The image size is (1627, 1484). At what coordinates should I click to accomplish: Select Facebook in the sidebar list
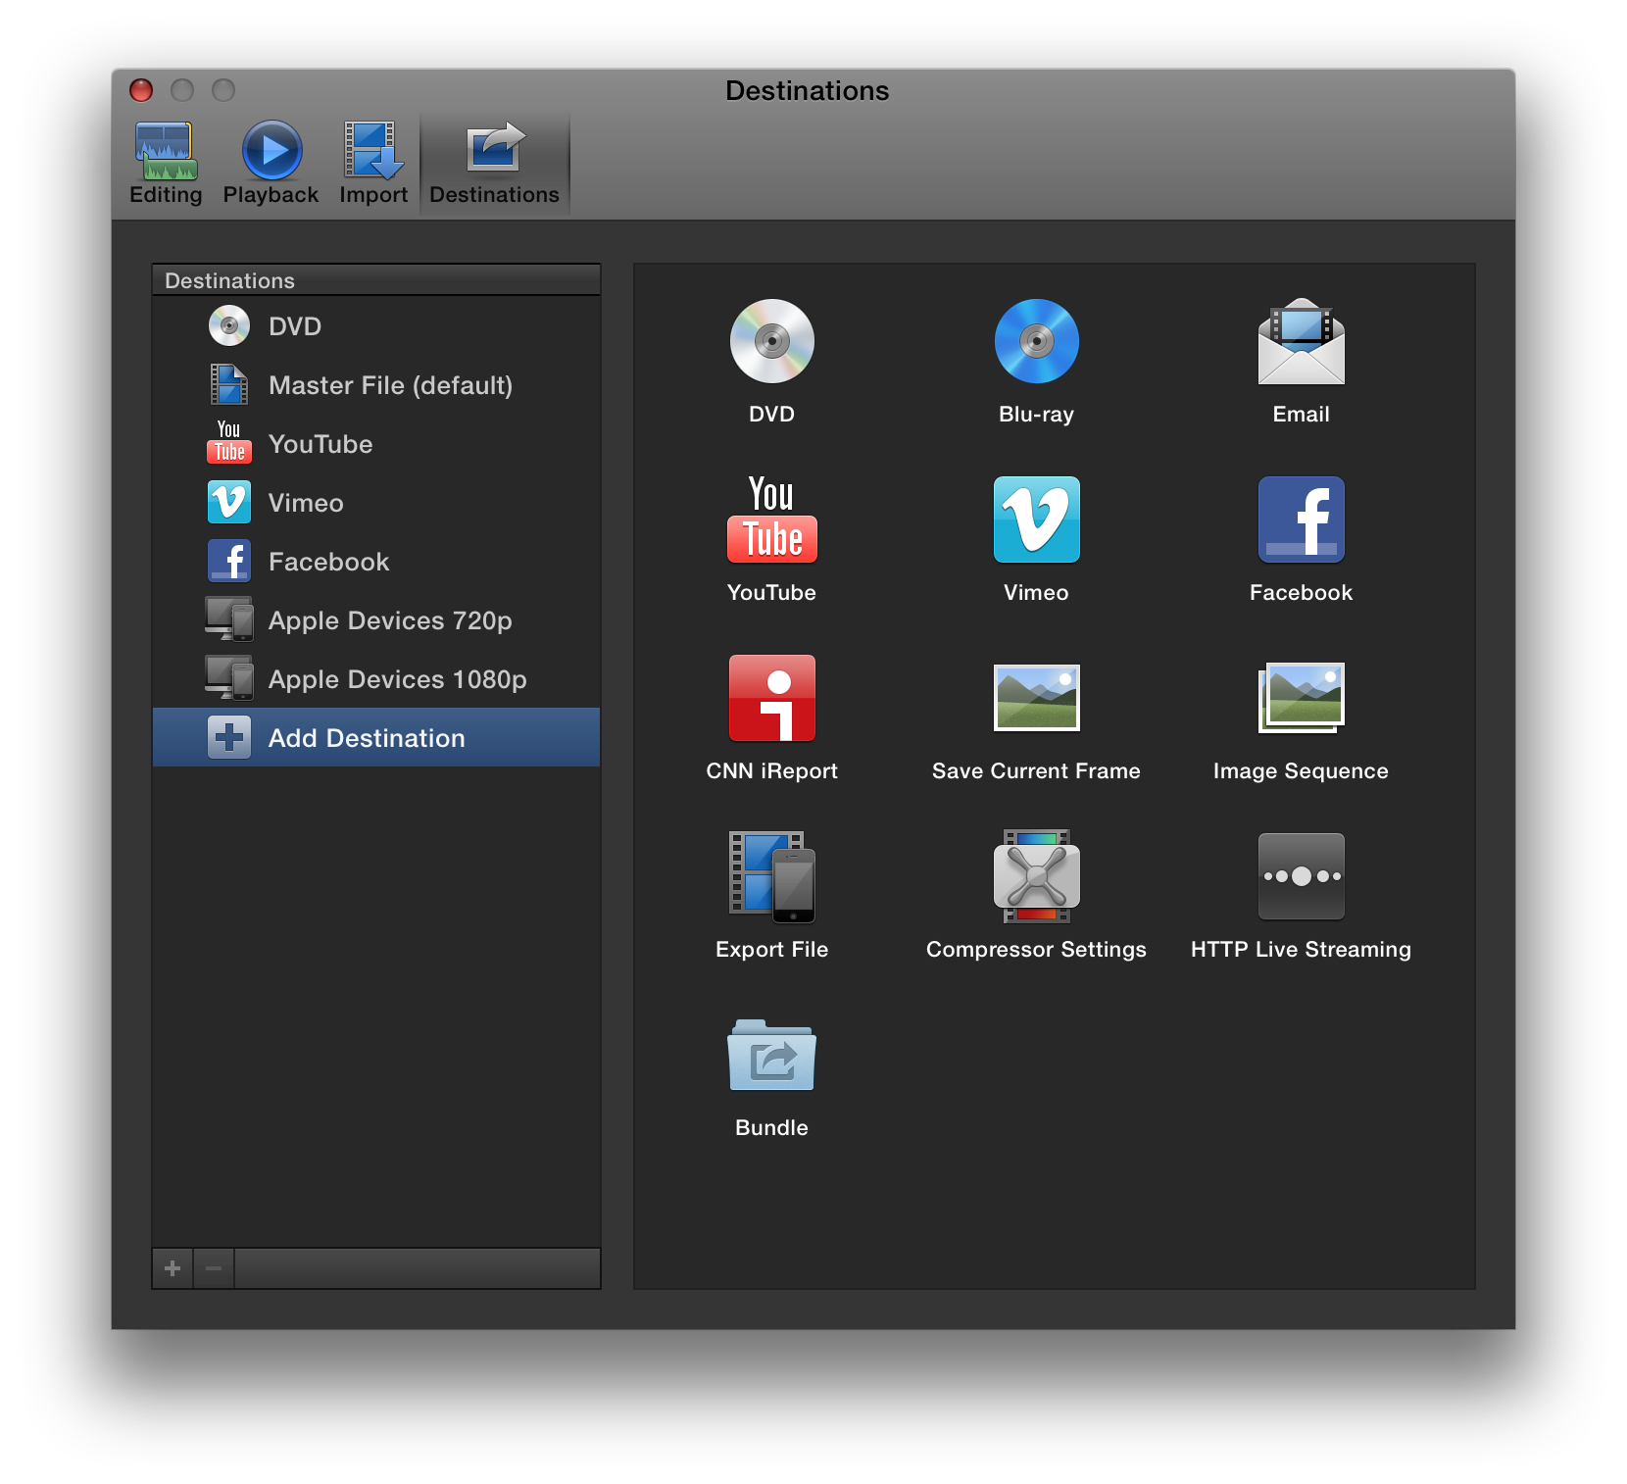[x=376, y=562]
